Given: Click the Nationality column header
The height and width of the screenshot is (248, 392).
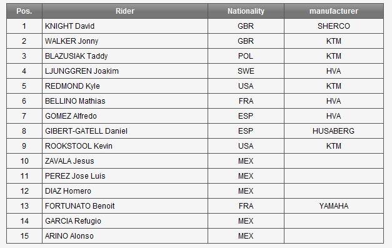Looking at the screenshot, I should [x=246, y=11].
